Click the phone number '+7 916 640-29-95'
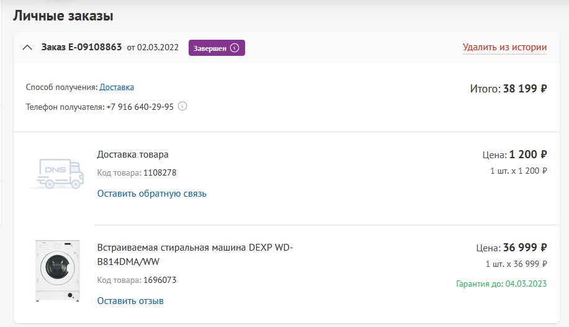This screenshot has width=569, height=327. click(x=140, y=107)
